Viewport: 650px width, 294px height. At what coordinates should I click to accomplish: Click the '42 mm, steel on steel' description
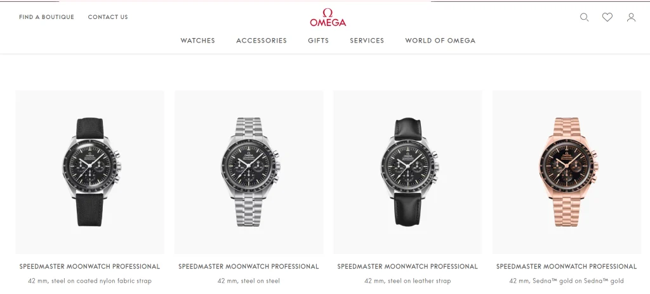tap(249, 281)
